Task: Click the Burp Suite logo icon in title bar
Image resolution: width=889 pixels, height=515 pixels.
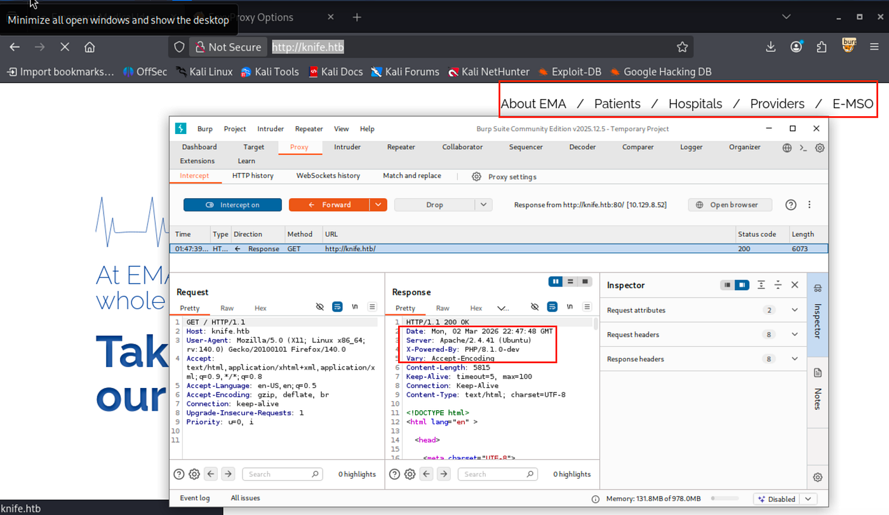Action: (x=180, y=128)
